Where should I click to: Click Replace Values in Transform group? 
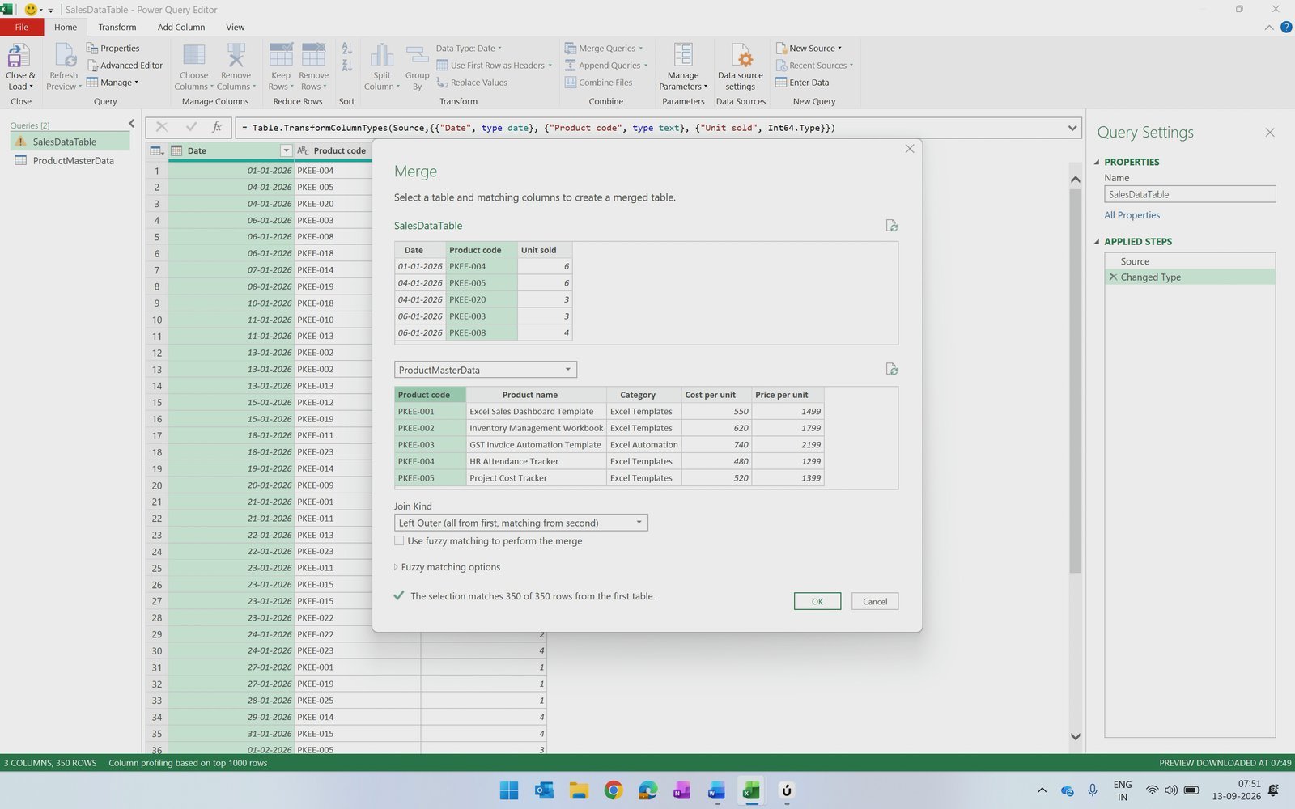pyautogui.click(x=472, y=83)
